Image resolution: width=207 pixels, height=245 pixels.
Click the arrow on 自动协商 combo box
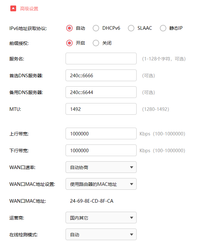point(131,167)
